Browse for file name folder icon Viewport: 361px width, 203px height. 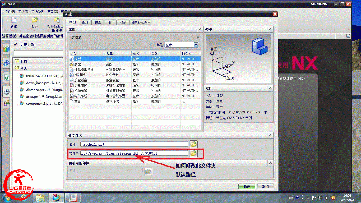coord(194,144)
